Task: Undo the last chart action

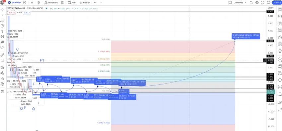Action: tap(95, 3)
